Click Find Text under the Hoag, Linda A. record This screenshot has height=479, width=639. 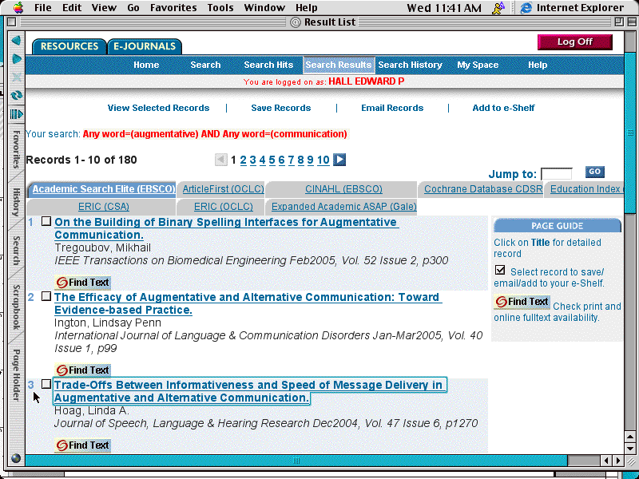tap(82, 445)
